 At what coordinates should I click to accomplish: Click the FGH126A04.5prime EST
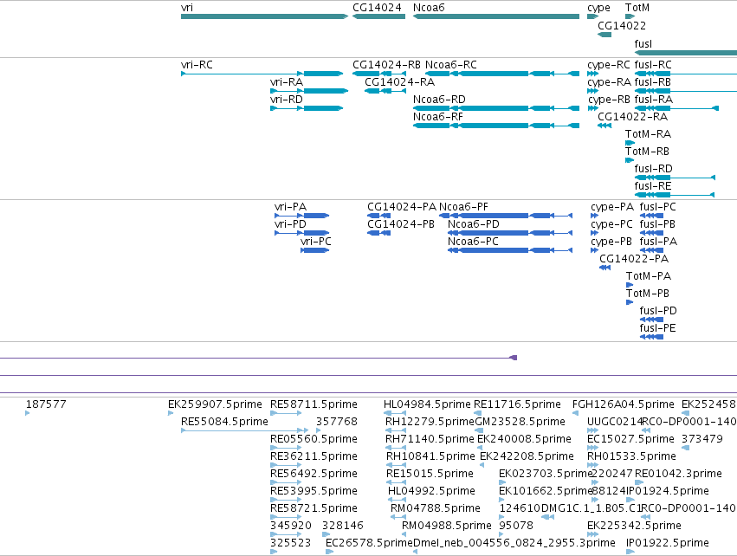(575, 413)
